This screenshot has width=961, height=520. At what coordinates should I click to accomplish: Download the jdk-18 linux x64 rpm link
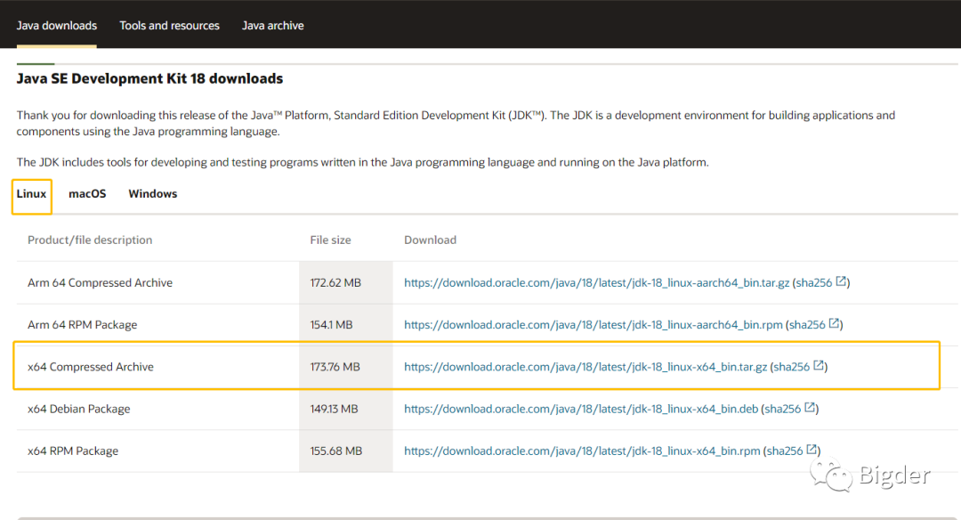tap(582, 451)
